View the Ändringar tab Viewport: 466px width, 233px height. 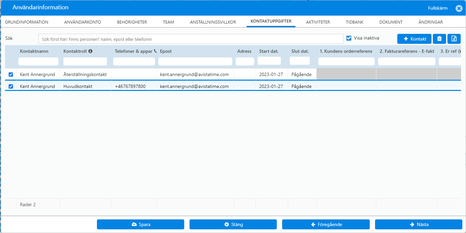point(431,22)
